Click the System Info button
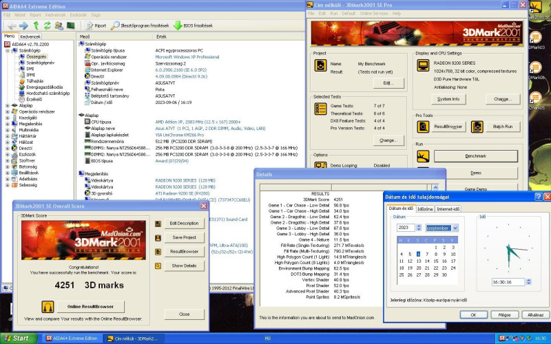Image resolution: width=551 pixels, height=344 pixels. pos(448,99)
